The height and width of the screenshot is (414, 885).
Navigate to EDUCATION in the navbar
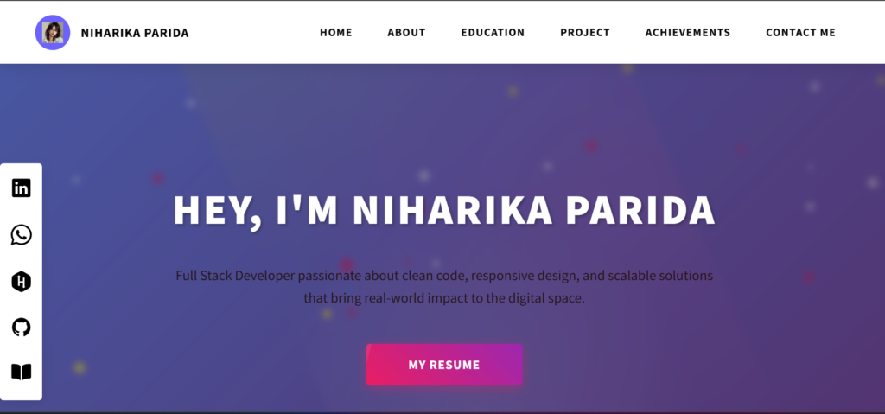493,33
